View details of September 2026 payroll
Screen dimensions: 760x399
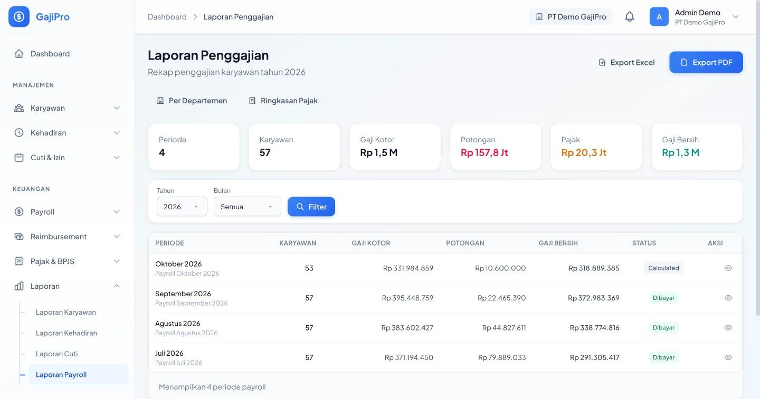pyautogui.click(x=728, y=298)
